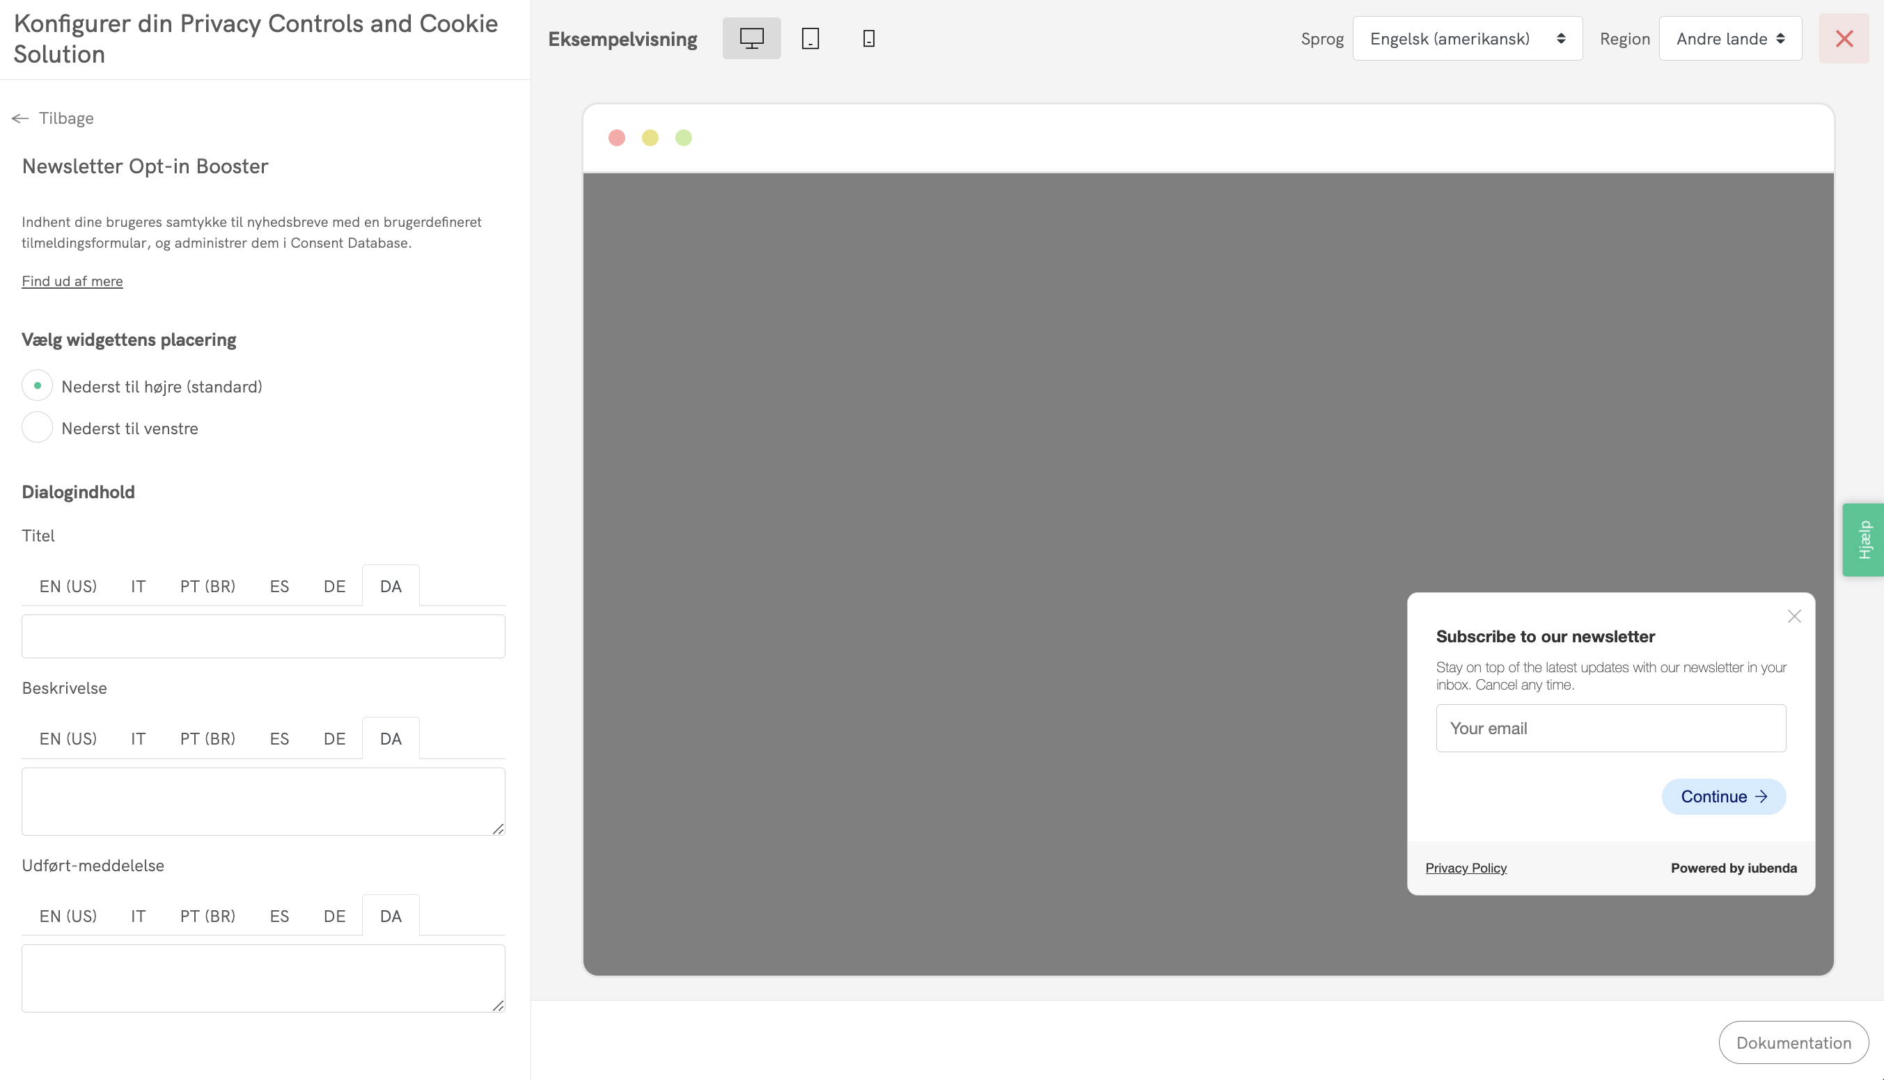Dismiss the newsletter popup with X icon
The image size is (1884, 1080).
[x=1793, y=617]
